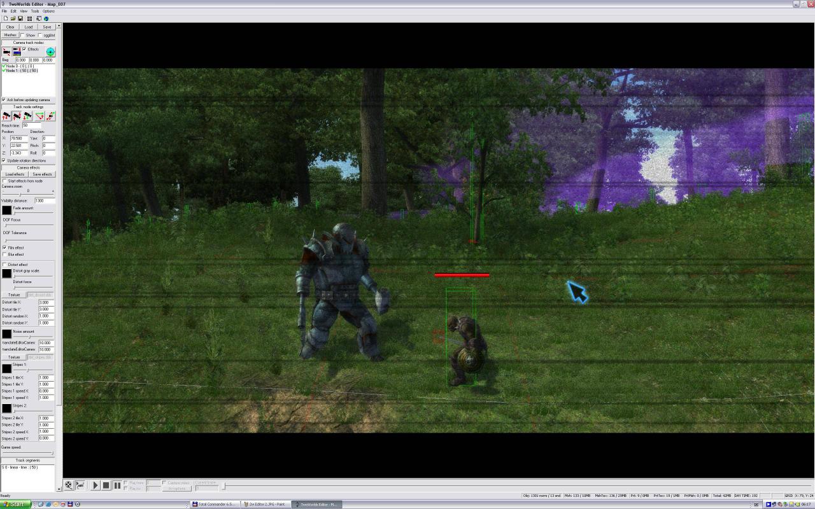Click the green triangle path icon

pos(39,116)
